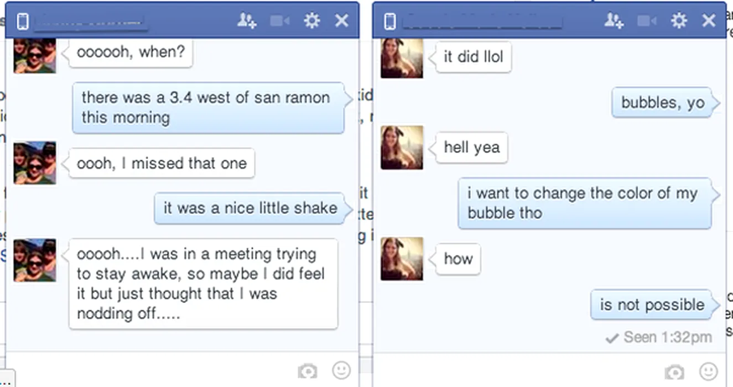
Task: Start video call in right chat
Action: click(x=647, y=21)
